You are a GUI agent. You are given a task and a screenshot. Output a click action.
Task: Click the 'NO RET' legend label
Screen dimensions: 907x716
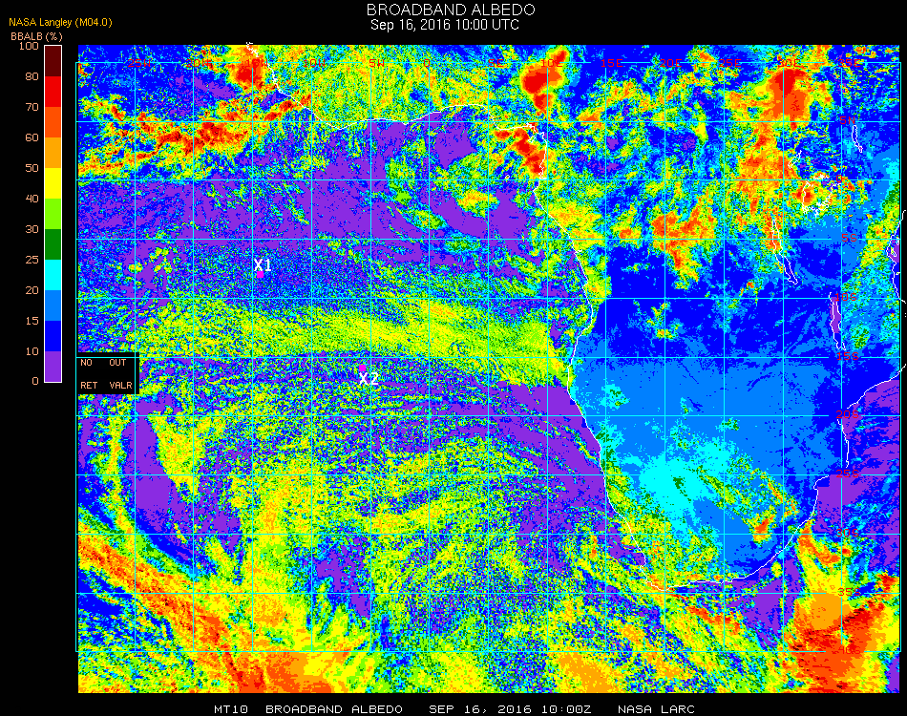point(89,373)
